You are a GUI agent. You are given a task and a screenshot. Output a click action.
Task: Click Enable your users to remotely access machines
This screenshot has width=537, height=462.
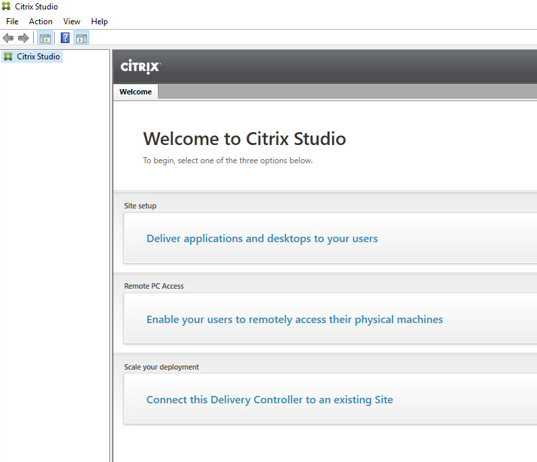[295, 319]
